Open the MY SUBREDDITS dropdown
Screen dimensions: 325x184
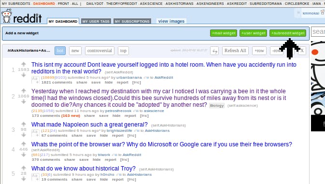click(16, 4)
